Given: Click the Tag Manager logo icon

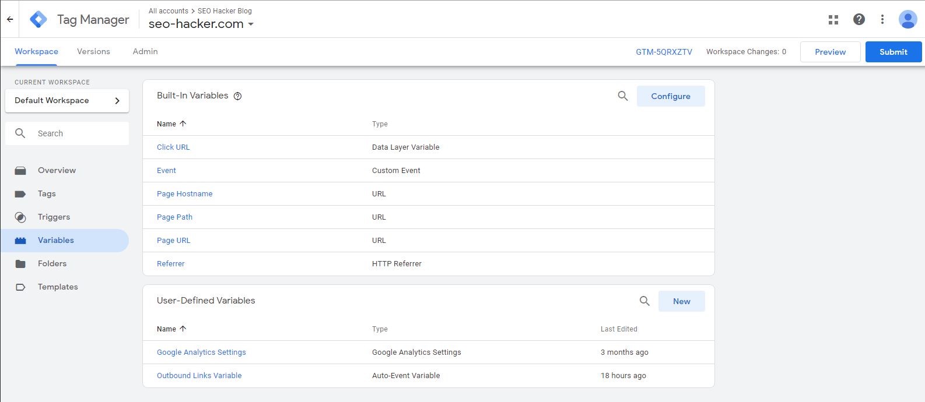Looking at the screenshot, I should 38,19.
